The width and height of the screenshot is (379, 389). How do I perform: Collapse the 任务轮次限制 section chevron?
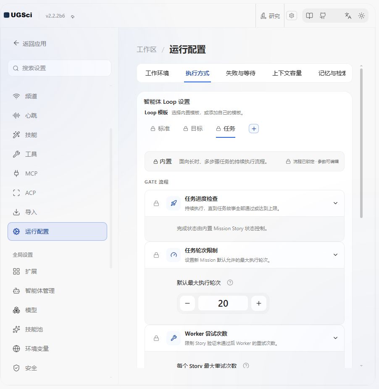(x=336, y=255)
